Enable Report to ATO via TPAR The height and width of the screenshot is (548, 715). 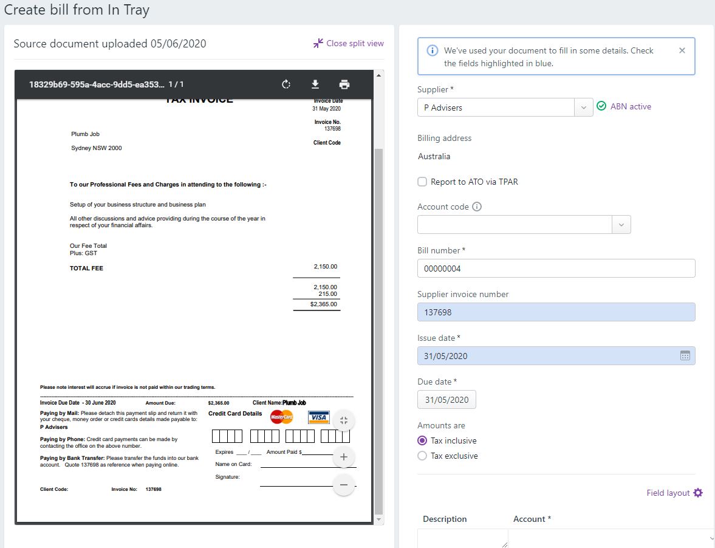[421, 182]
